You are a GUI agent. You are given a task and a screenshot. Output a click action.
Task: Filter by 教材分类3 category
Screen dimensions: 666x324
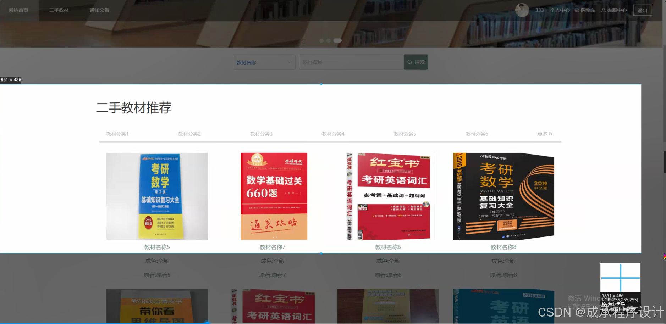(261, 134)
